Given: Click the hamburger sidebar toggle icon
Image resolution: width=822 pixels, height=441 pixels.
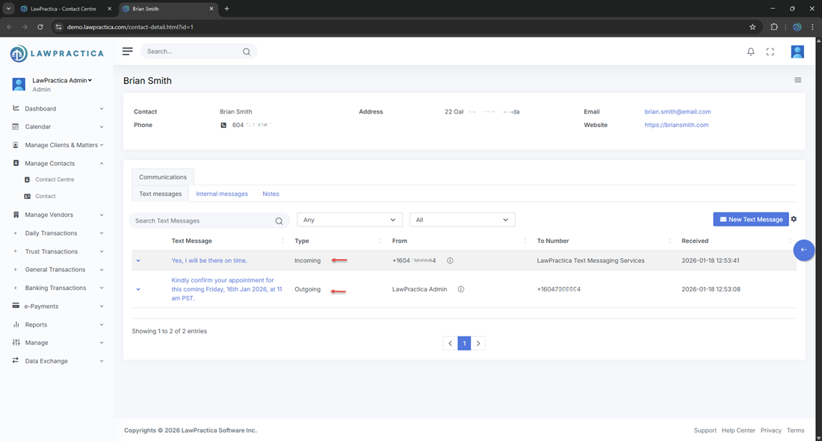Looking at the screenshot, I should [x=128, y=52].
